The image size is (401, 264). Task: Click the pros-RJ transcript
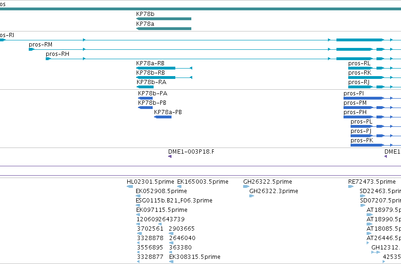click(x=375, y=87)
